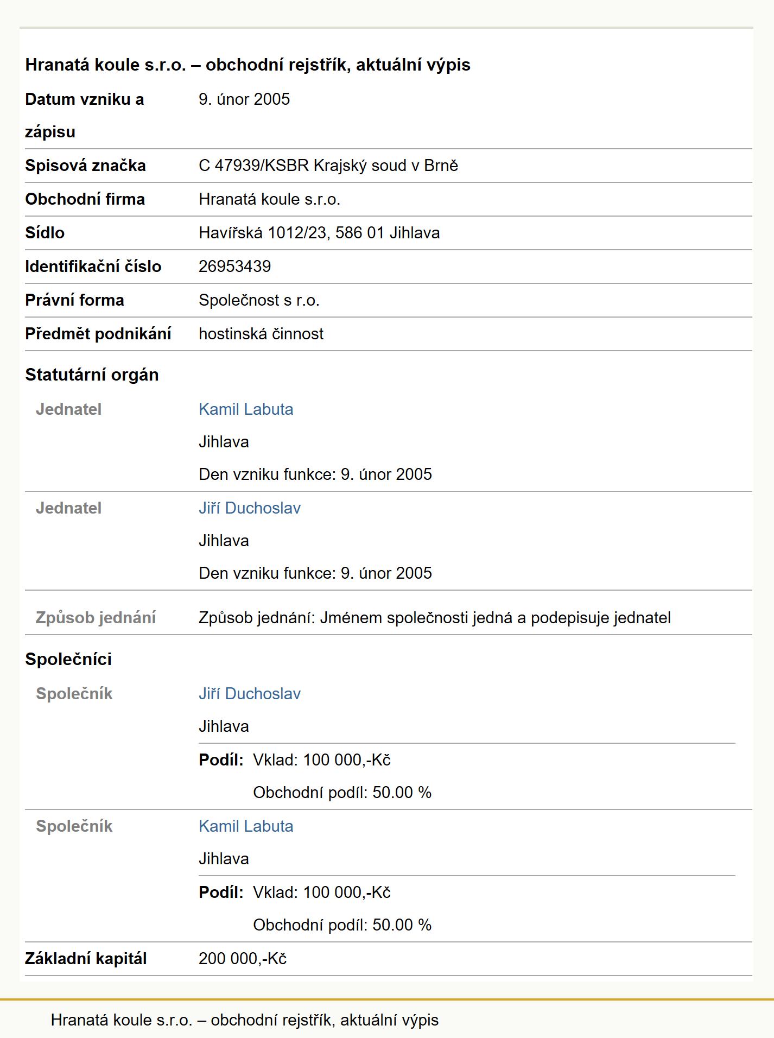Click the Statutární orgán section heading

pos(92,375)
